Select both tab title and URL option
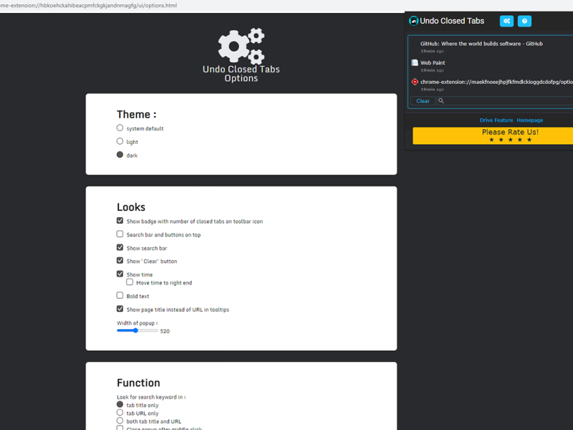The height and width of the screenshot is (430, 573). [120, 421]
